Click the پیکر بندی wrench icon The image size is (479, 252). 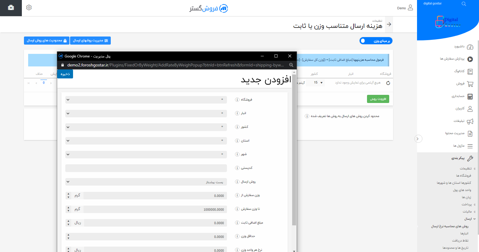(x=470, y=158)
